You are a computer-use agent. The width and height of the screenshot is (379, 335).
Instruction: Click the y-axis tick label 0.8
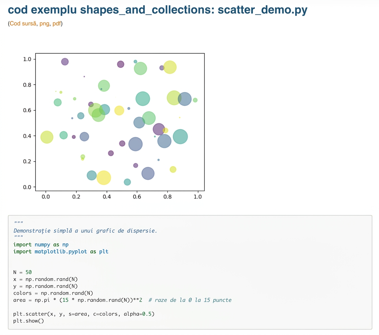click(27, 85)
